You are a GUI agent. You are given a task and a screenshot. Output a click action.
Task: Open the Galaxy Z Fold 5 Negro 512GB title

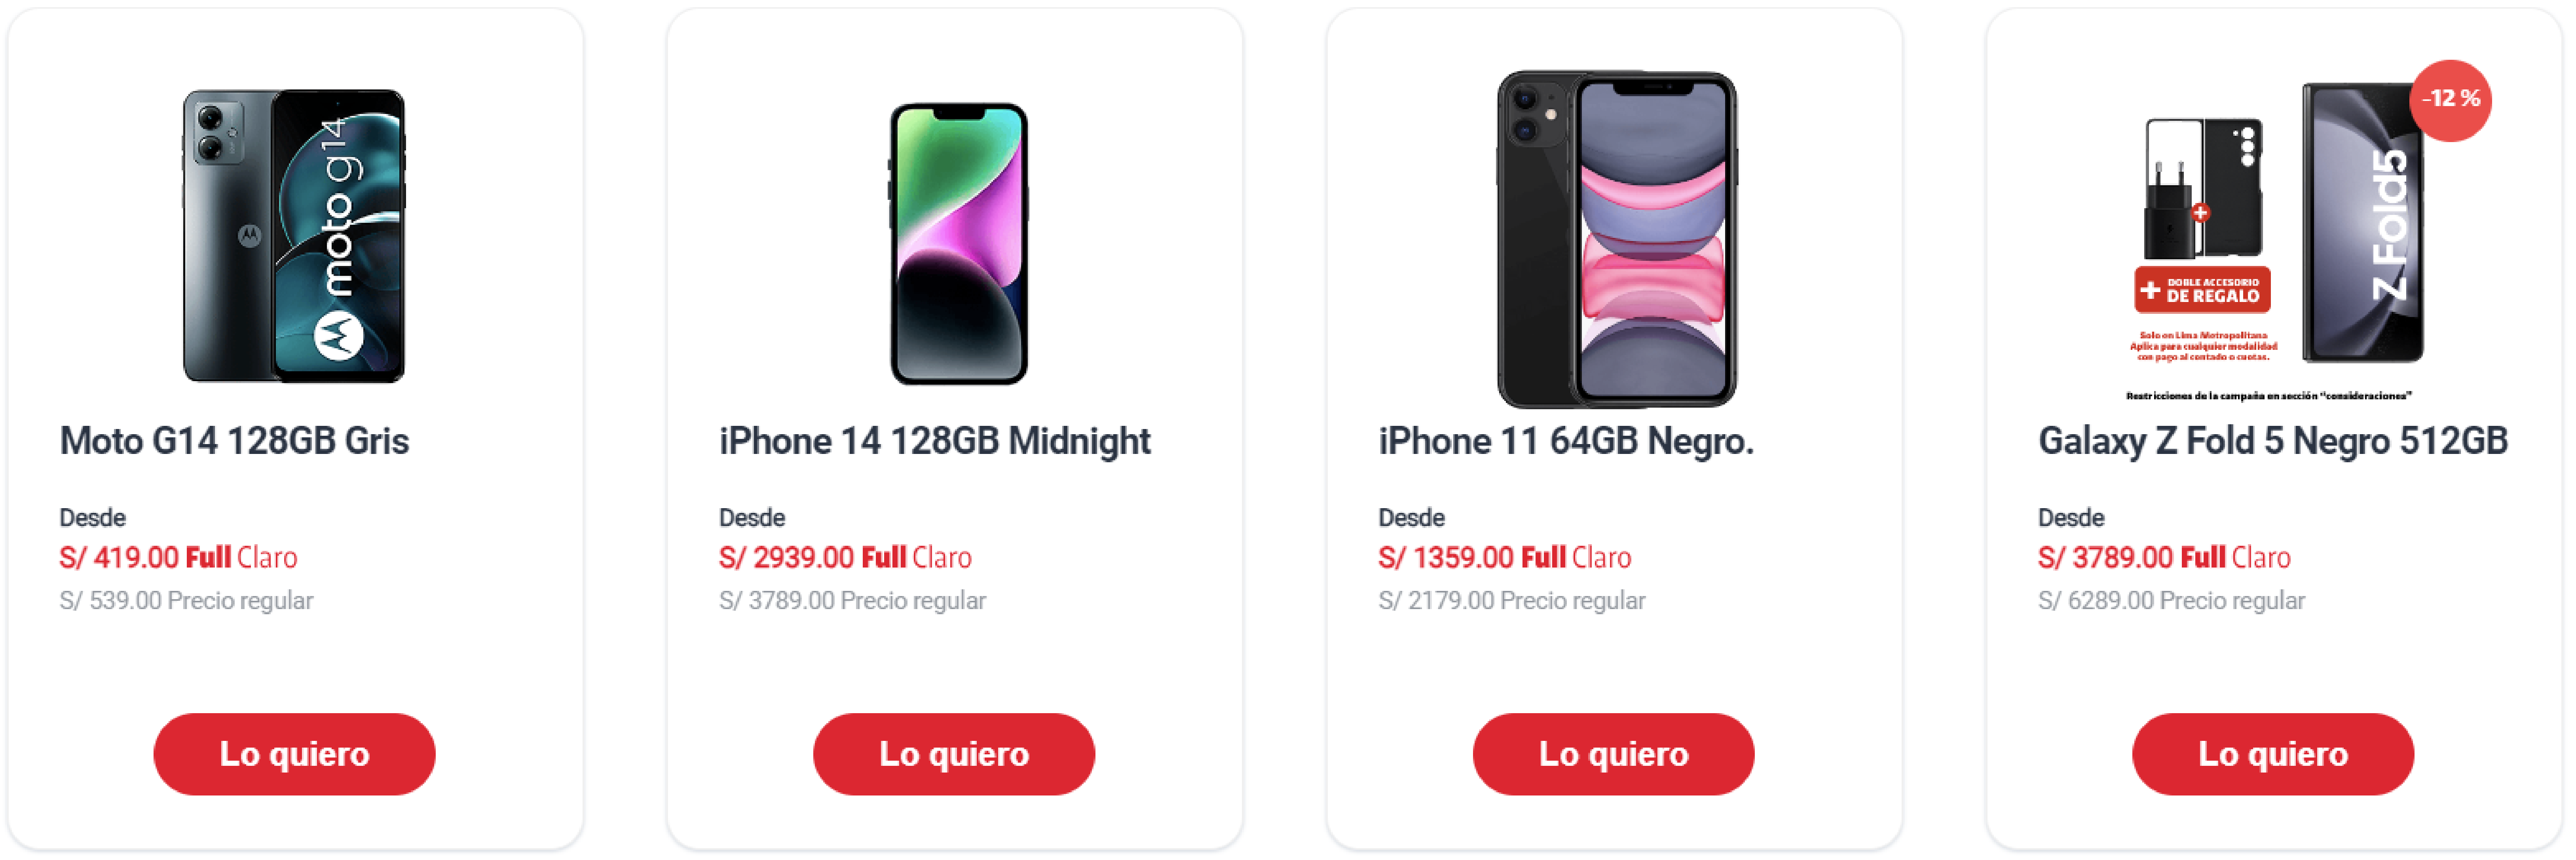point(2272,441)
